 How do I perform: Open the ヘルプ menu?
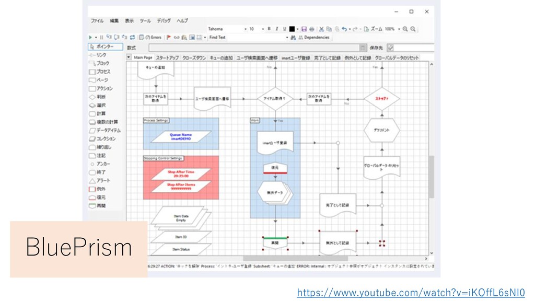(182, 20)
